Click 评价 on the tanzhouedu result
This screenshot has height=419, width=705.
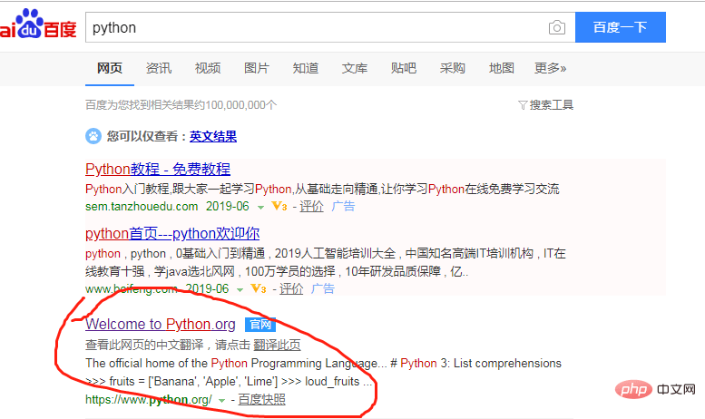coord(311,207)
